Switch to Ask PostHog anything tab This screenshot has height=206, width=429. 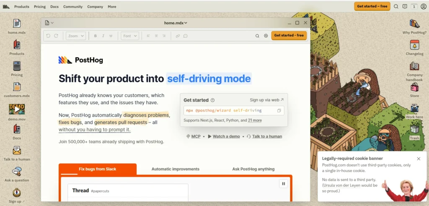pyautogui.click(x=253, y=169)
